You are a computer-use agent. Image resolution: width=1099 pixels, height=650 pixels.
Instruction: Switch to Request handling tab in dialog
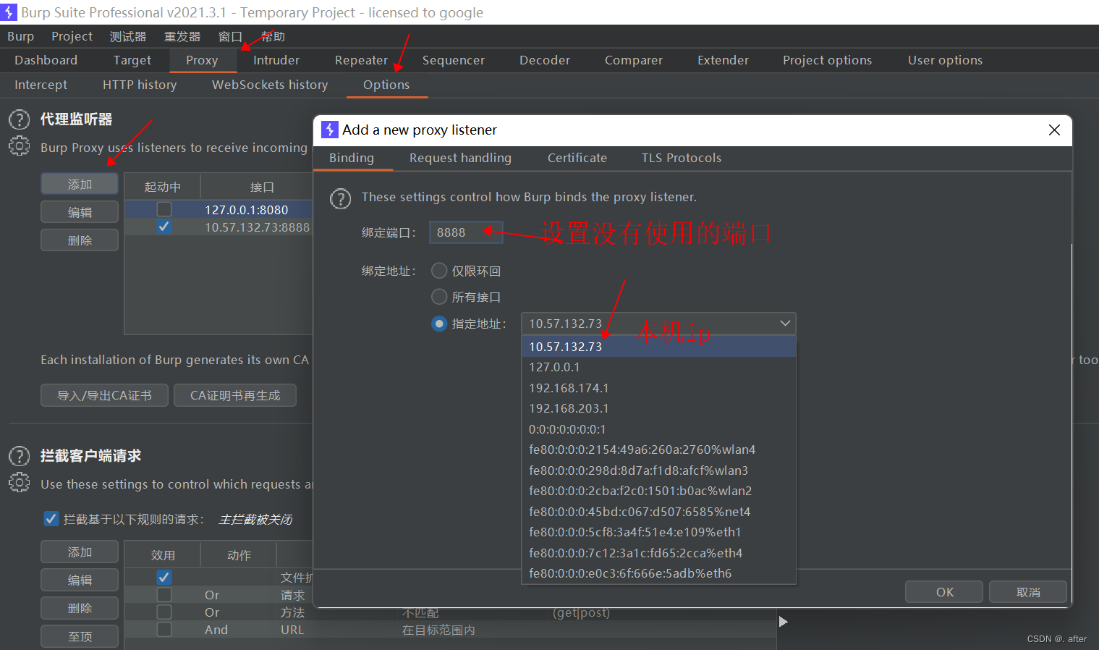pos(460,158)
